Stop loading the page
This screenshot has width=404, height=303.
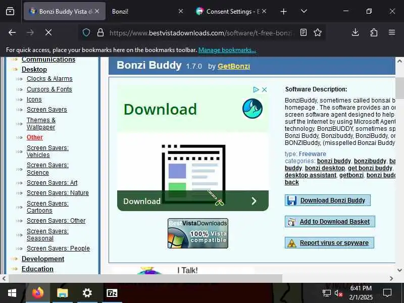(48, 32)
